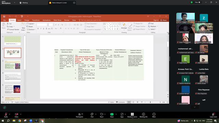This screenshot has width=219, height=123.
Task: Select slide 1 thumbnail
Action: tap(13, 41)
